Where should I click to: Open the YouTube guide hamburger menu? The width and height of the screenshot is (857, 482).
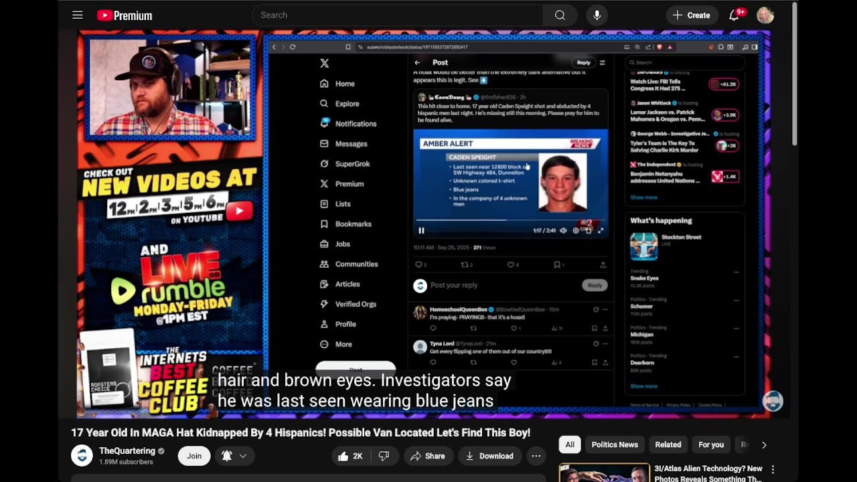coord(78,15)
